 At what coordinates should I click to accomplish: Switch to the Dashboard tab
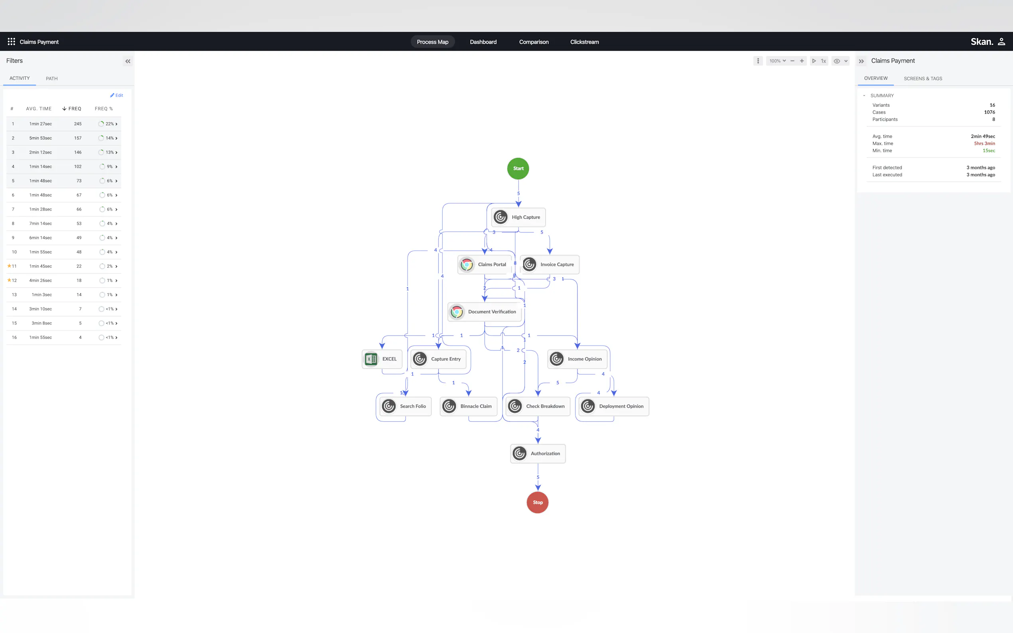click(483, 42)
